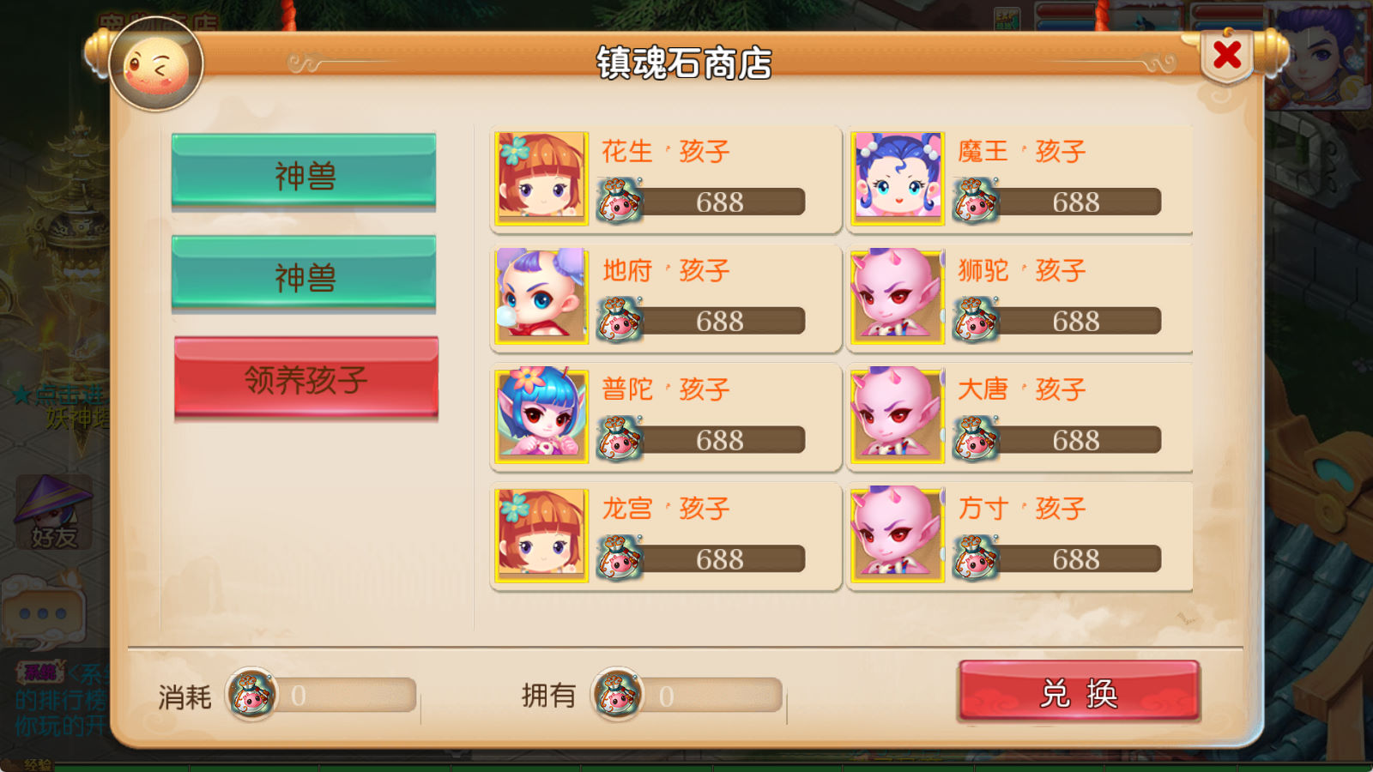Click the 688 price bar for 花生·孩子
Image resolution: width=1373 pixels, height=772 pixels.
pyautogui.click(x=720, y=202)
